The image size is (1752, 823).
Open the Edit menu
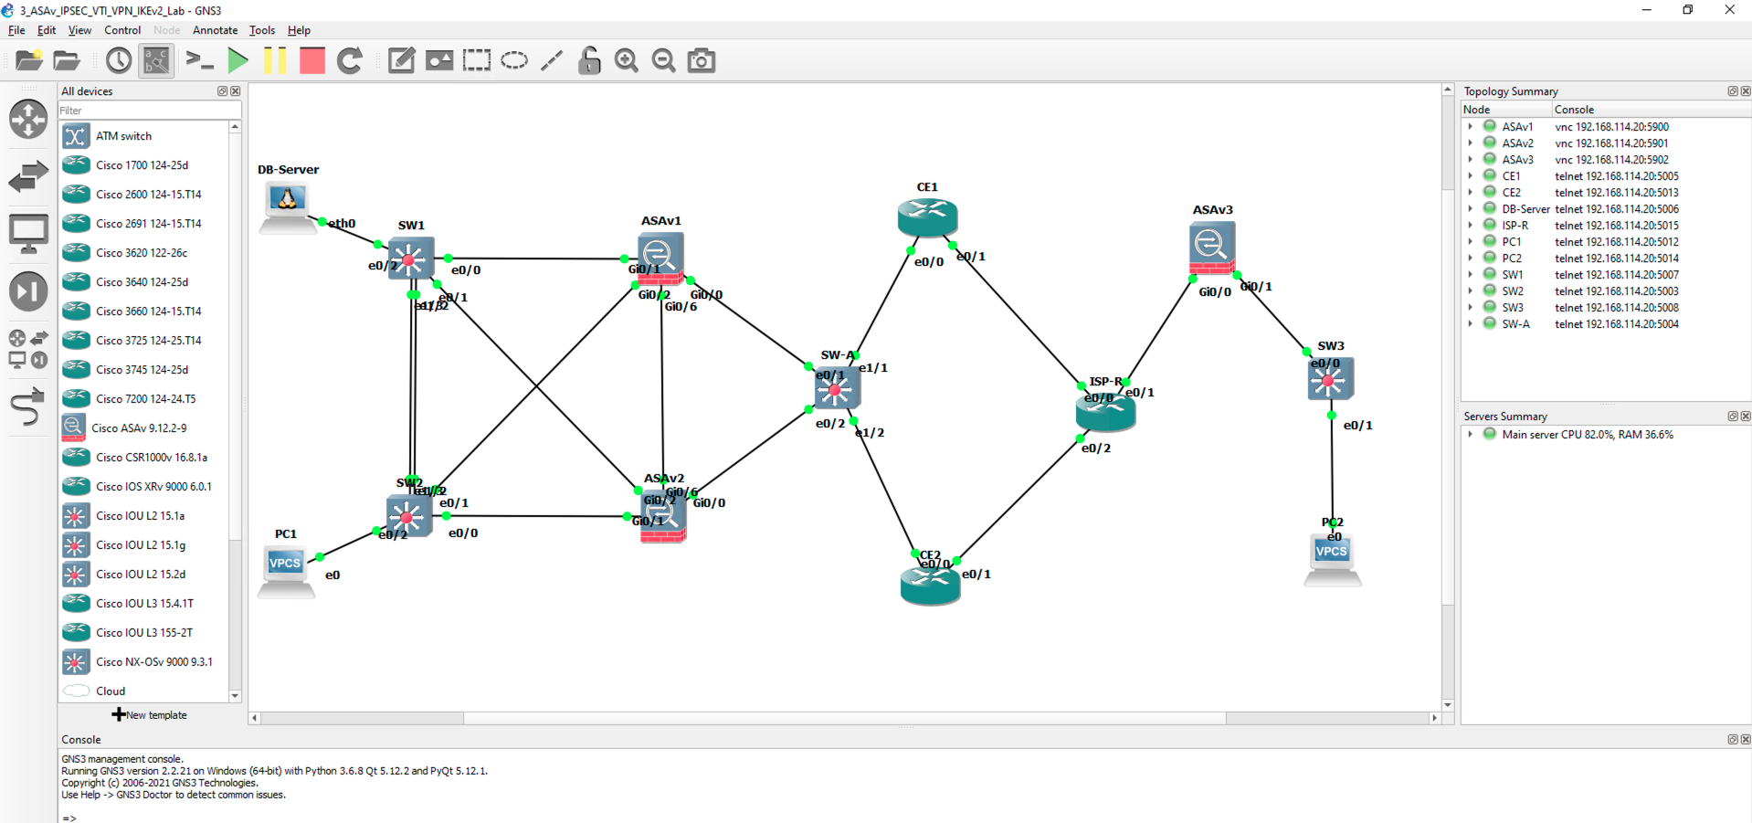[x=47, y=30]
